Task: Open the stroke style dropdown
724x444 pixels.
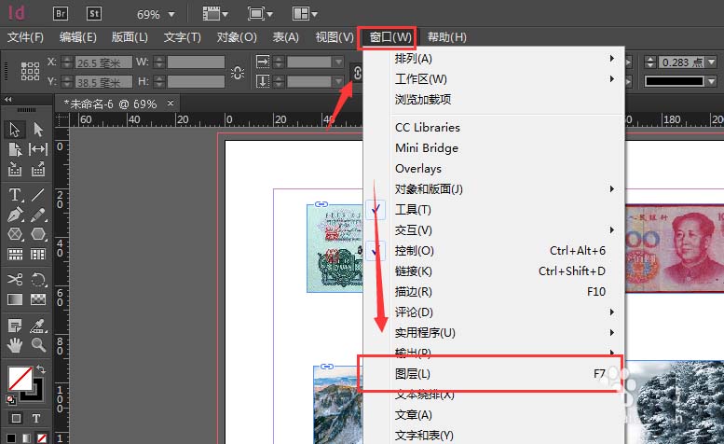Action: click(x=711, y=81)
